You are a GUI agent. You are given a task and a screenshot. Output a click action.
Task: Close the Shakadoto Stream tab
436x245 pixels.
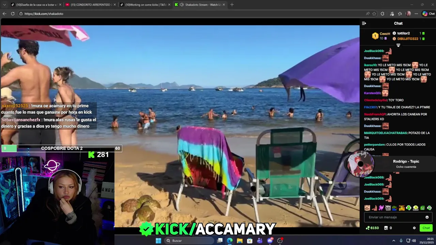click(x=224, y=5)
